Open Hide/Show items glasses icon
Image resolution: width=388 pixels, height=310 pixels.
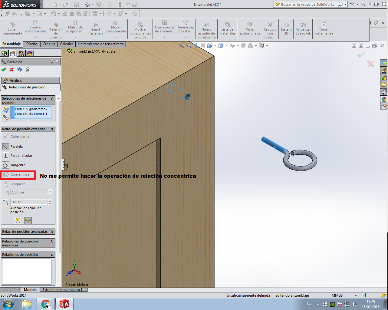(232, 46)
